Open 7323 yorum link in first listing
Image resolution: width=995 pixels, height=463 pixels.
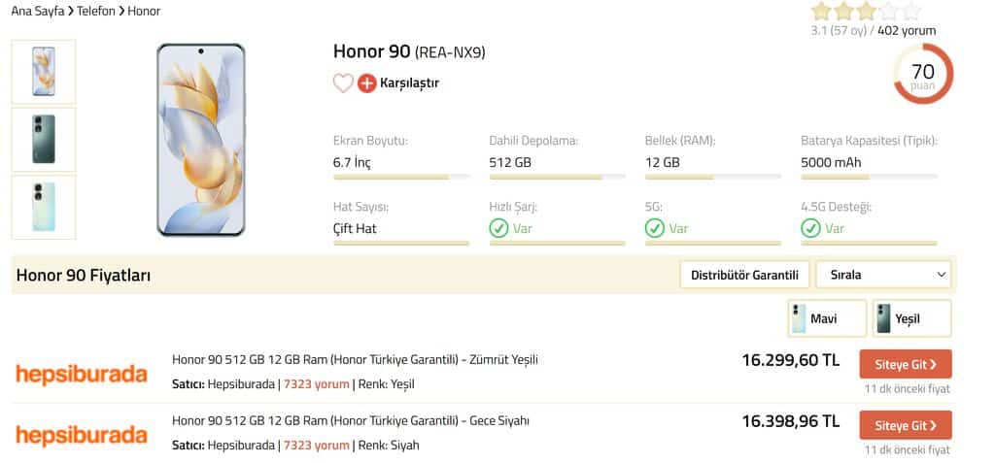coord(316,383)
